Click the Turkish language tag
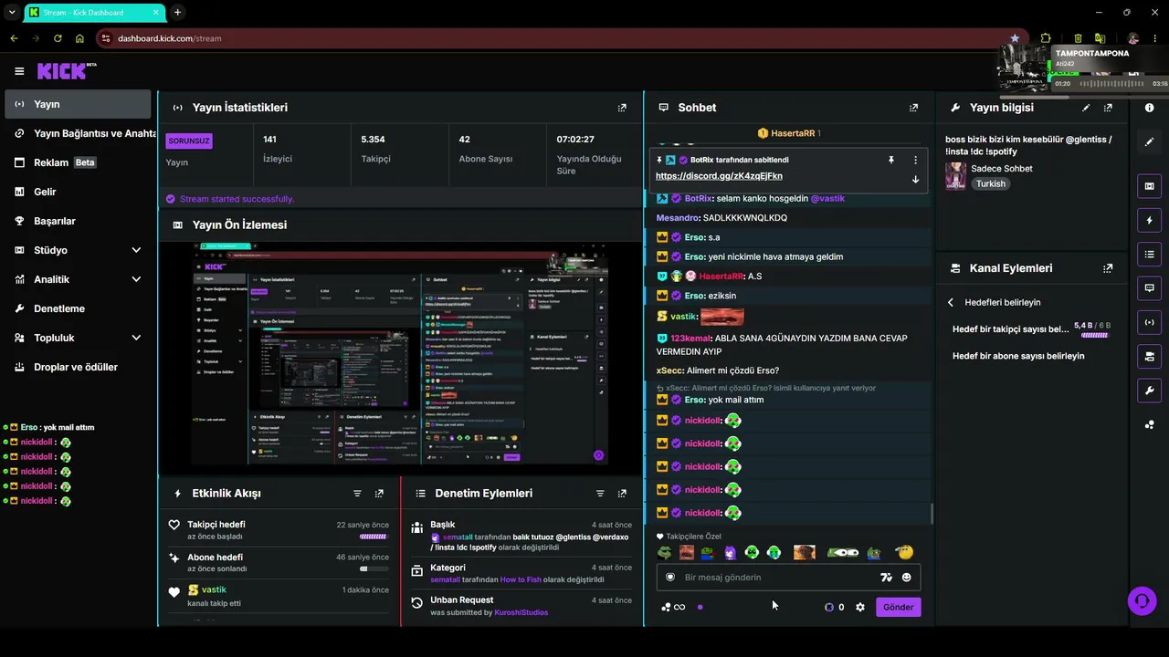 pos(990,183)
